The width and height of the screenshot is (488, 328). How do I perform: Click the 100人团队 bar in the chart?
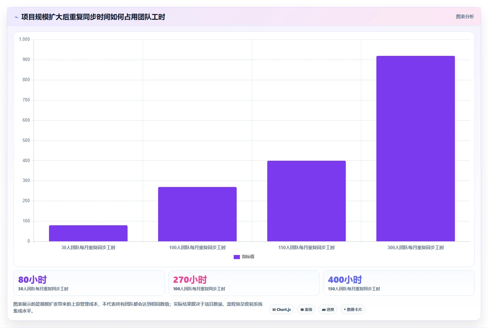[197, 214]
